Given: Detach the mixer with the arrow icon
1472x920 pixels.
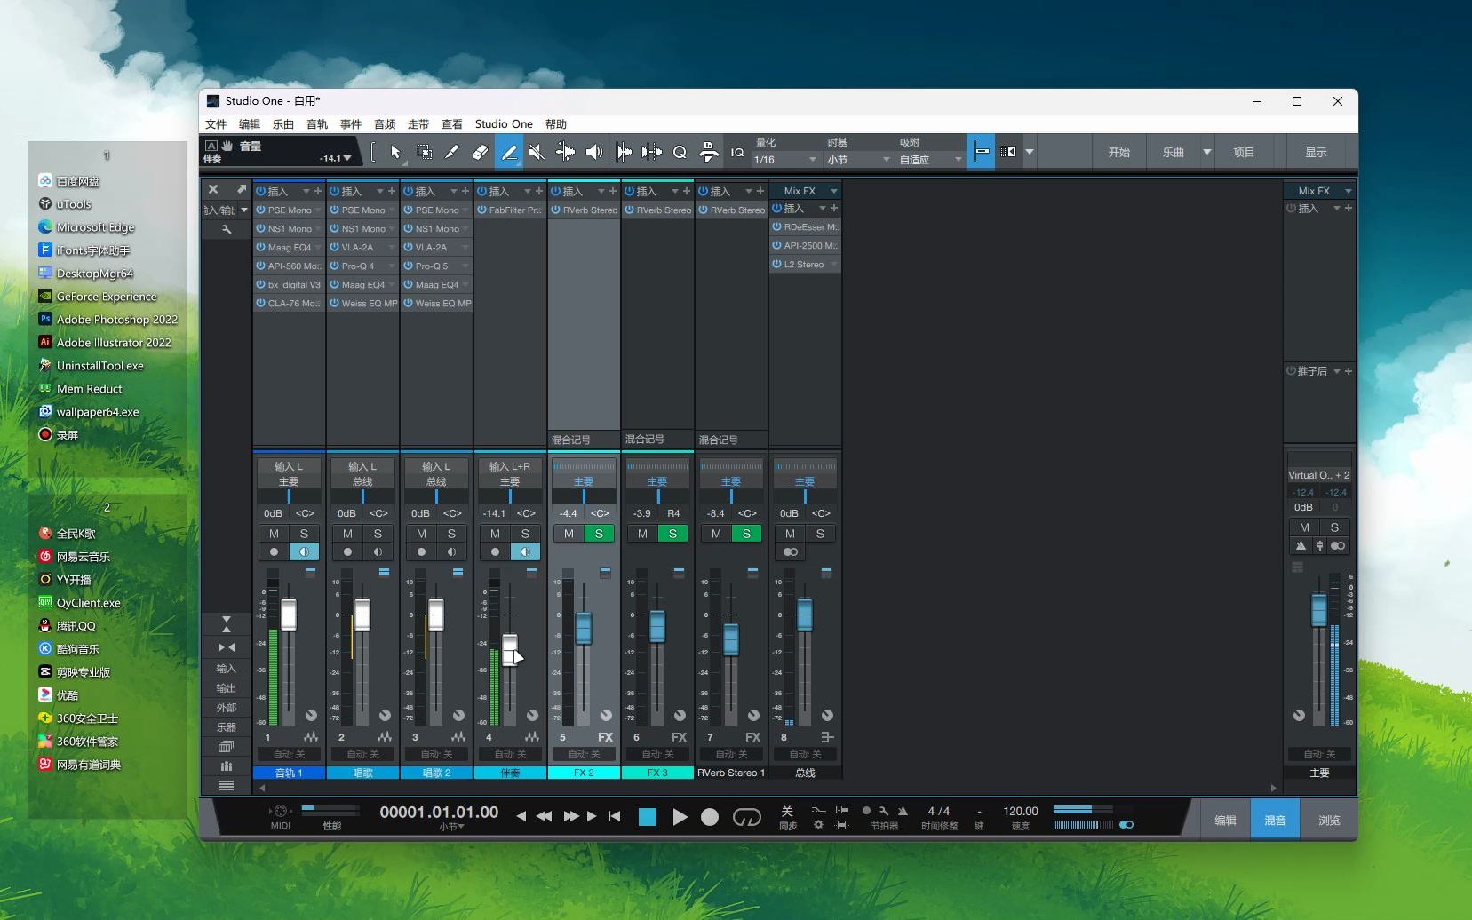Looking at the screenshot, I should 241,189.
